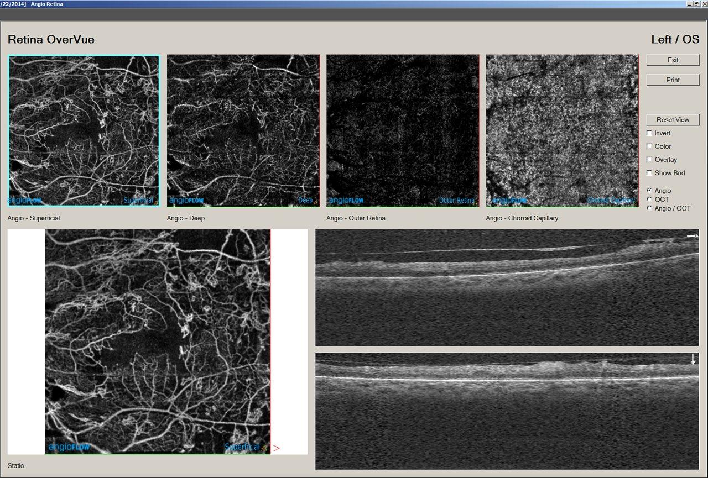The image size is (708, 478).
Task: Click the Print button
Action: tap(673, 80)
